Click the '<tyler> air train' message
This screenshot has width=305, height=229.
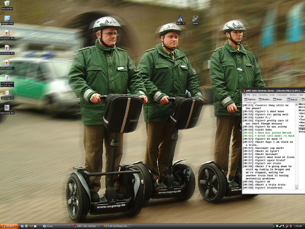click(262, 163)
